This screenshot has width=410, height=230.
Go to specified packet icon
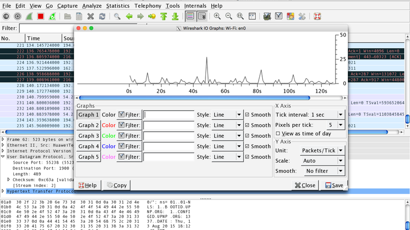coord(152,16)
